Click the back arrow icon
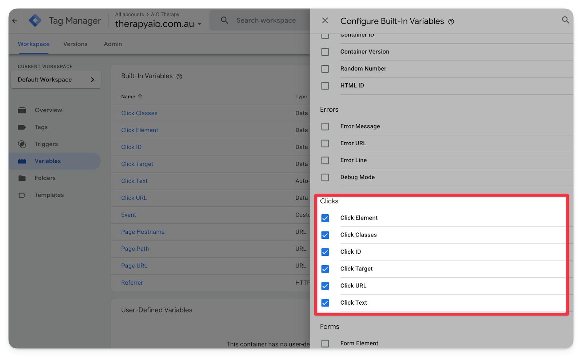 [x=15, y=21]
